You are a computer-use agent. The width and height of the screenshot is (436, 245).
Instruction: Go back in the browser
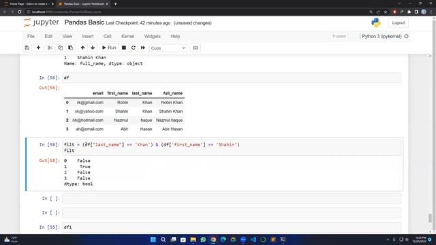[5, 12]
